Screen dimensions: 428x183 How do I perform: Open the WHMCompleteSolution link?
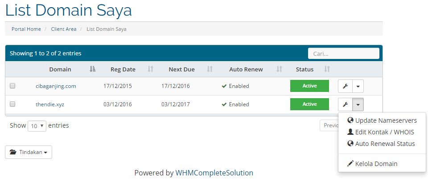coord(214,173)
